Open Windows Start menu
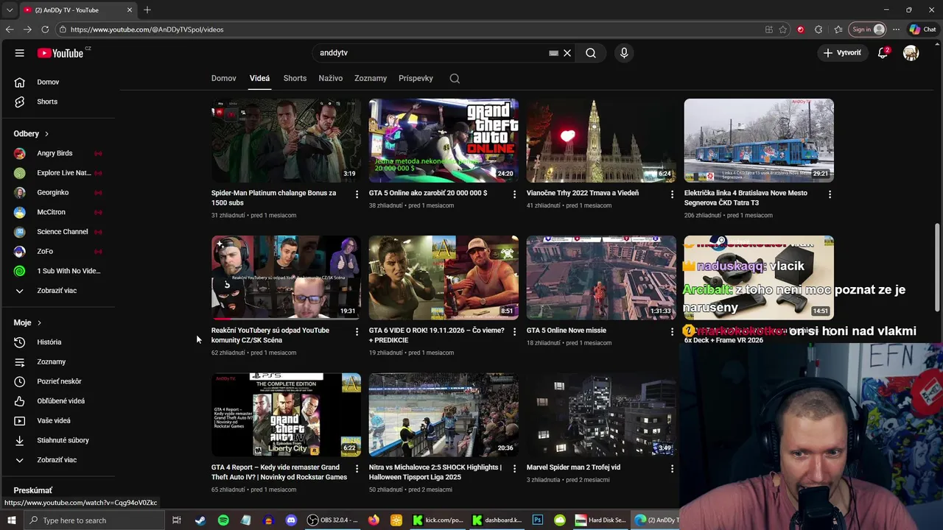 point(11,520)
